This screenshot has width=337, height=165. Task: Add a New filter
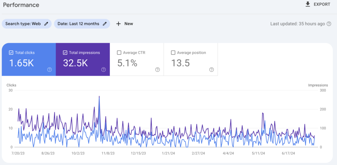(x=129, y=24)
